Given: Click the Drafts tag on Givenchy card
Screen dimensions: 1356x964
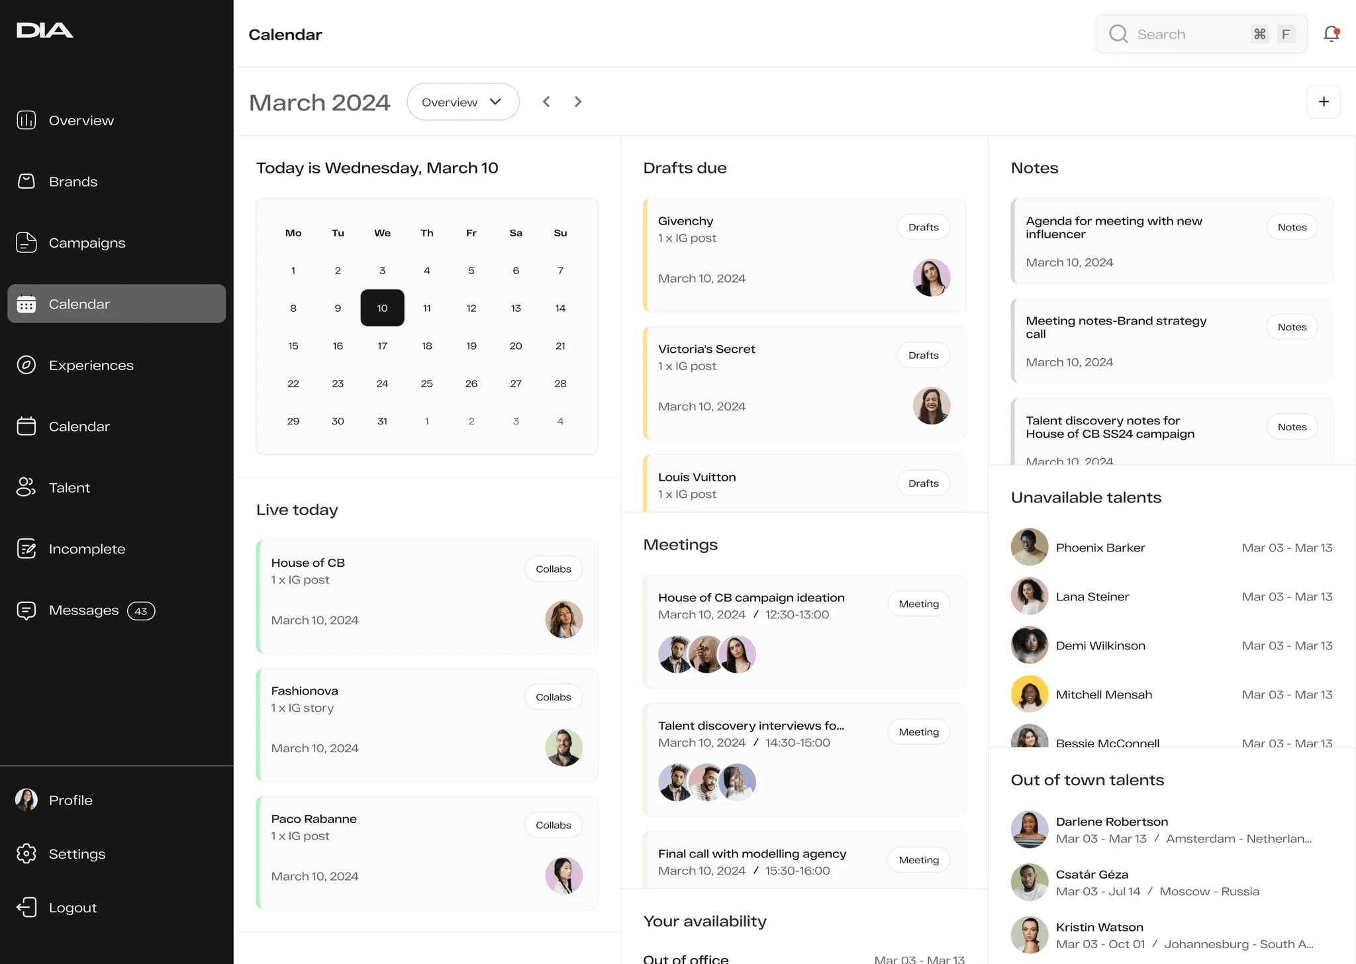Looking at the screenshot, I should (923, 227).
